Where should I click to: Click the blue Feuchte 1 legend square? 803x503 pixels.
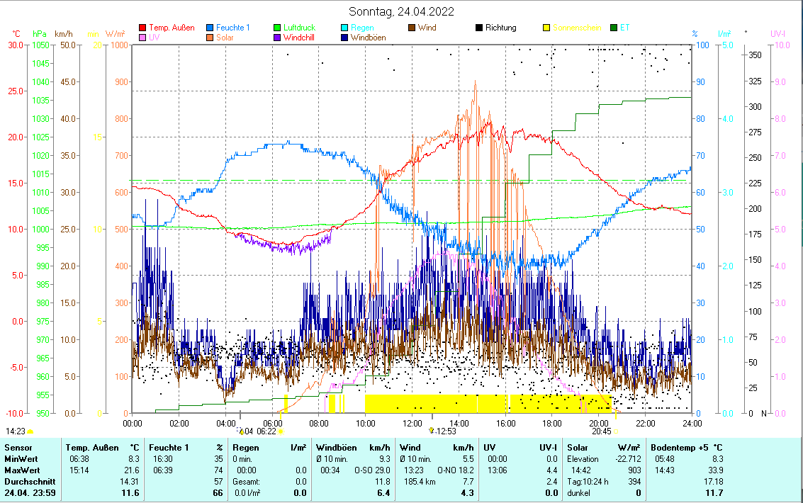[210, 28]
